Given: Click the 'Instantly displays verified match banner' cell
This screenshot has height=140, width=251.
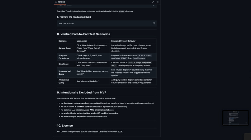Looking at the screenshot, I should 133,48.
